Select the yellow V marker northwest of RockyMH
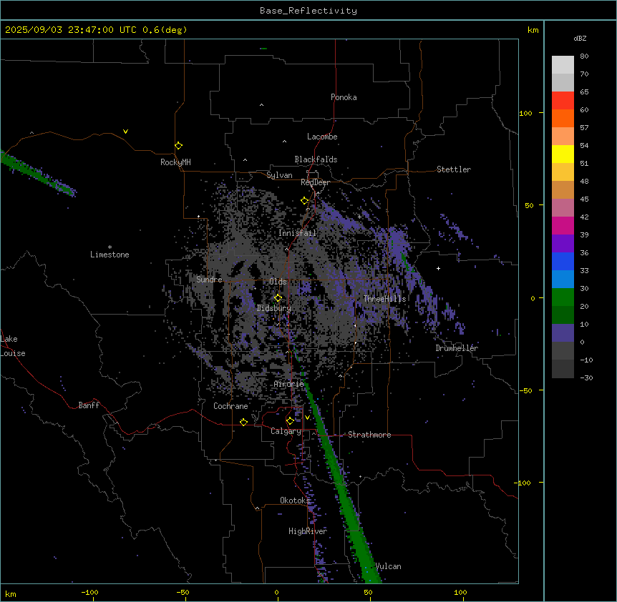Viewport: 617px width, 602px height. click(x=125, y=132)
